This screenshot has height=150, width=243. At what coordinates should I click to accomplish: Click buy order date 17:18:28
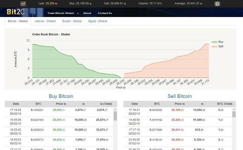15,110
